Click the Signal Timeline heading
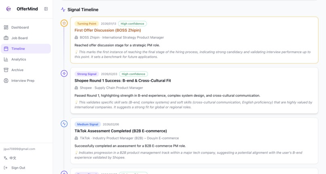The image size is (326, 174). click(x=83, y=10)
